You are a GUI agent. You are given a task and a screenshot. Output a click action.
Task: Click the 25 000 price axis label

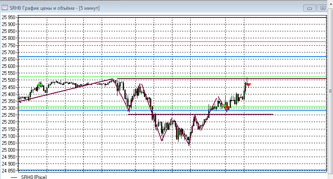pyautogui.click(x=9, y=150)
